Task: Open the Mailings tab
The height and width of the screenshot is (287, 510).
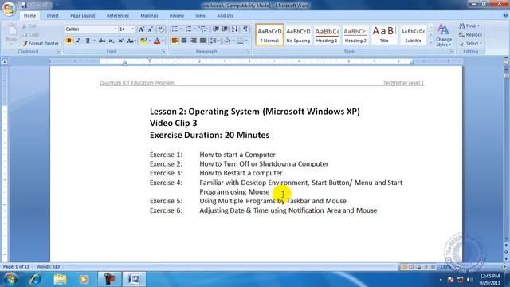Action: (149, 16)
